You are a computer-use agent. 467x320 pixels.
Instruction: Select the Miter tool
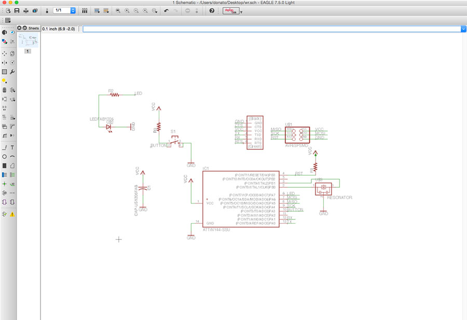[12, 127]
